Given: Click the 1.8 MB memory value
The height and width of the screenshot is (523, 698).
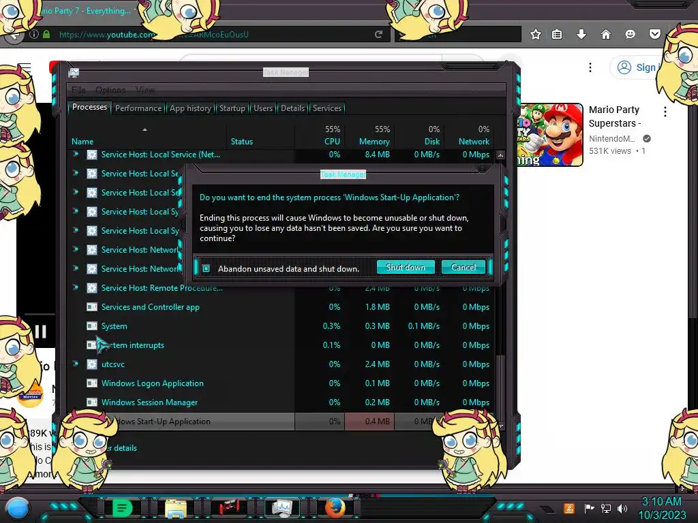Looking at the screenshot, I should tap(377, 307).
